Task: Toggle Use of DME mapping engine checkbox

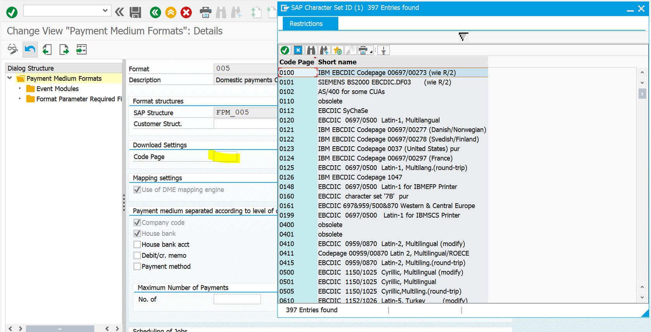Action: pyautogui.click(x=137, y=190)
